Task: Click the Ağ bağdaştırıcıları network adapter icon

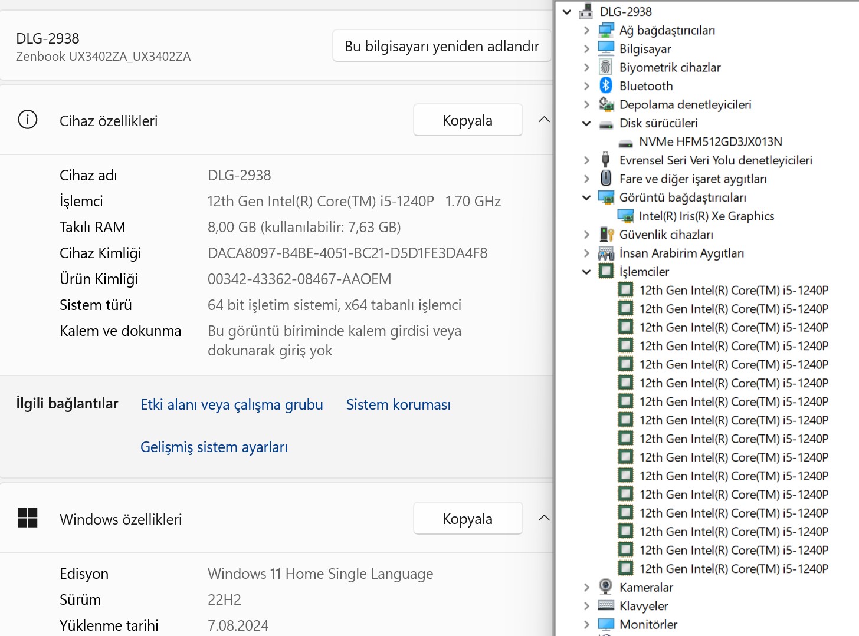Action: tap(606, 30)
